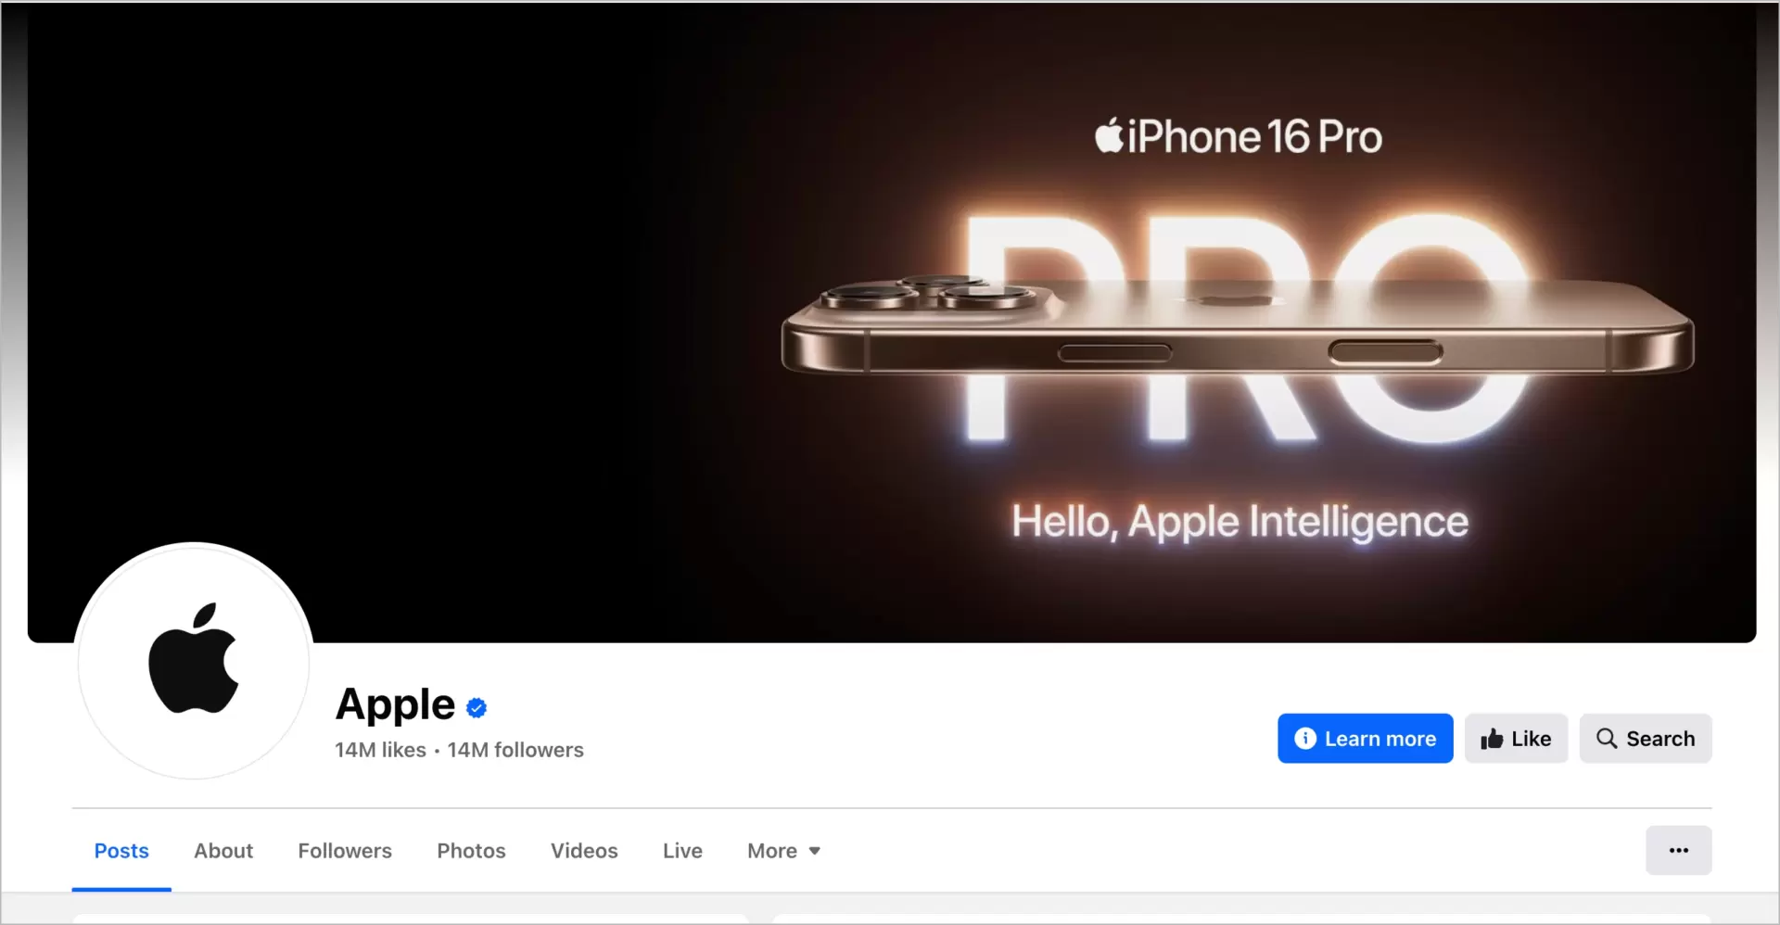Like the Apple page
Screen dimensions: 1780x925
click(x=1516, y=739)
